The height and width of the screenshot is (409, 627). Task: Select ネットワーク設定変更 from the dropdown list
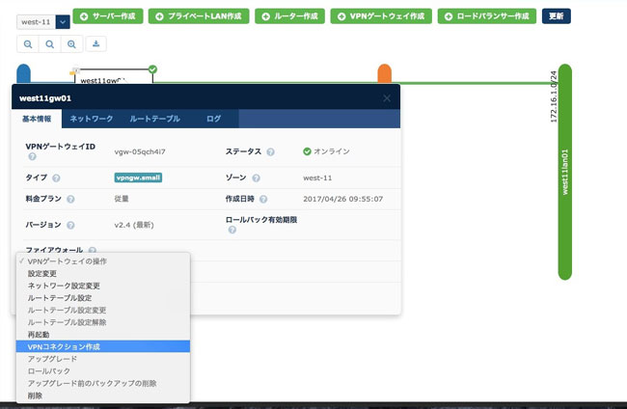tap(64, 286)
